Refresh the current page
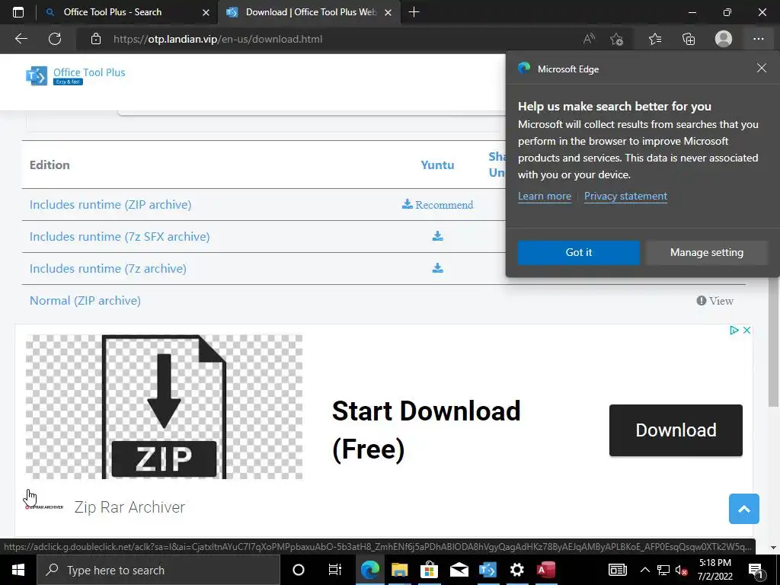This screenshot has height=585, width=780. (x=55, y=39)
